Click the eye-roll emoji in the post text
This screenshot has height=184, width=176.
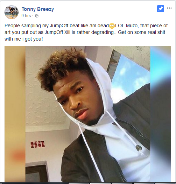coord(112,26)
